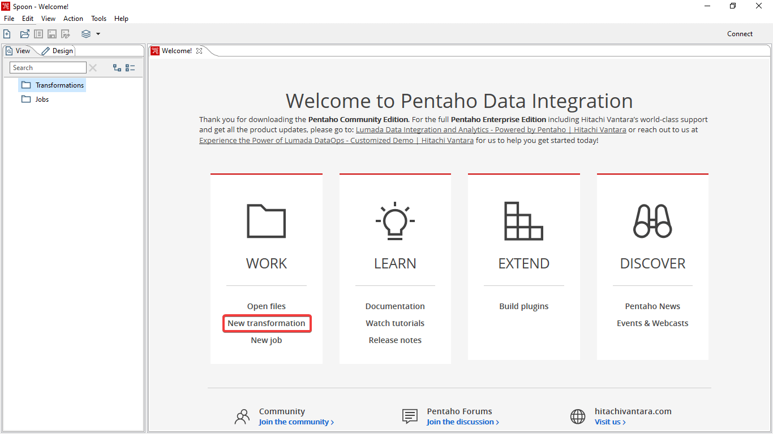This screenshot has height=434, width=773.
Task: Click the DISCOVER binoculars icon
Action: [652, 221]
